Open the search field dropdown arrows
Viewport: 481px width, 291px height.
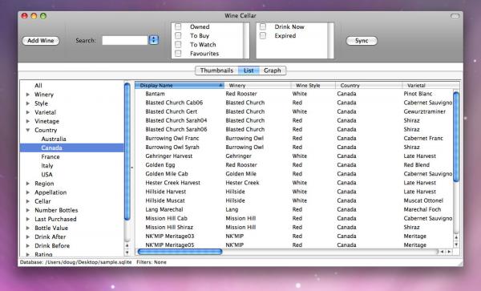(154, 40)
